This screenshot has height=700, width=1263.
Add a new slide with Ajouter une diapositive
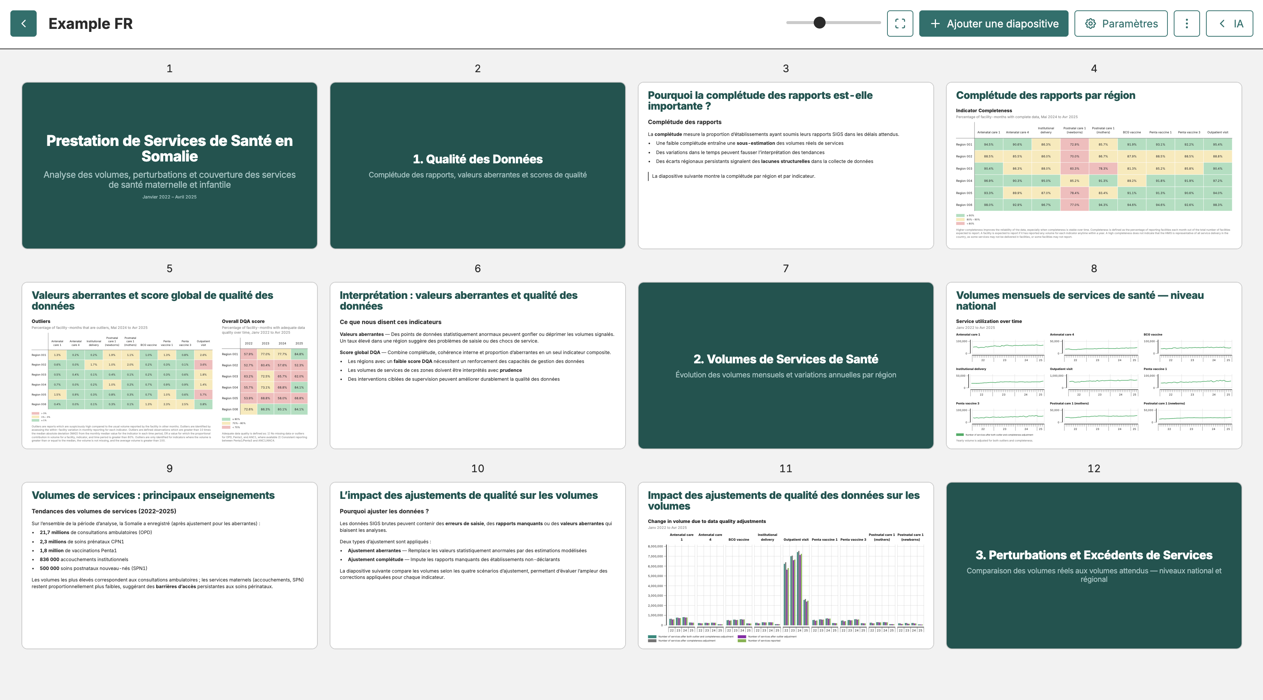(993, 24)
